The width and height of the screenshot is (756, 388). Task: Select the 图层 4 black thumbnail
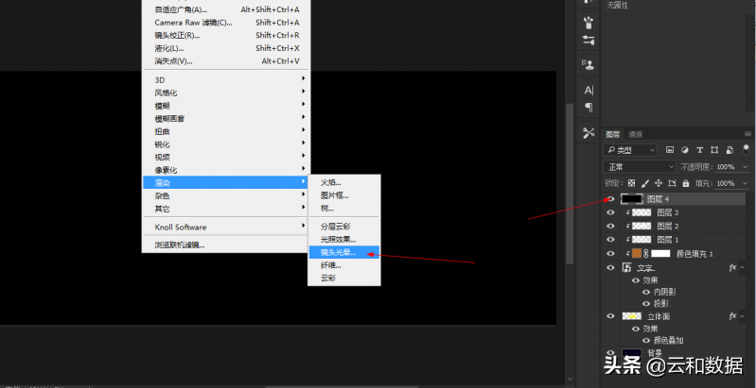pos(631,199)
